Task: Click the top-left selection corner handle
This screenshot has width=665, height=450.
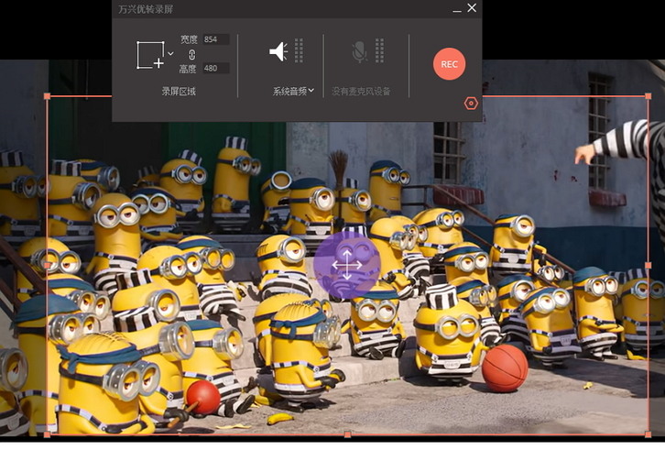Action: coord(48,96)
